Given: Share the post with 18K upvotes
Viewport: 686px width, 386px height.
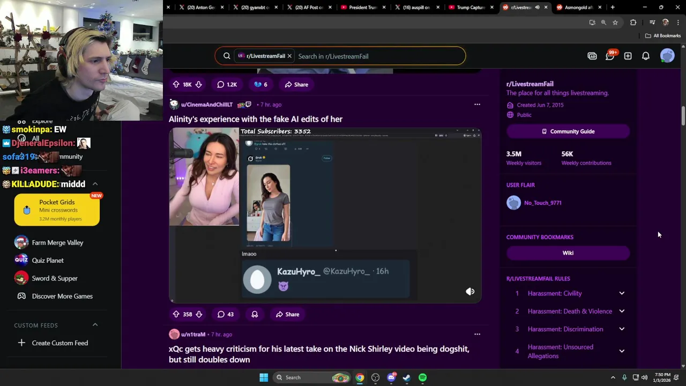Looking at the screenshot, I should (x=296, y=84).
